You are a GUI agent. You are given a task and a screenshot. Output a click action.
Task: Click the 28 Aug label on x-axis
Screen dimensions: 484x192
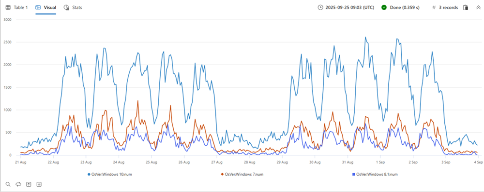[250, 162]
